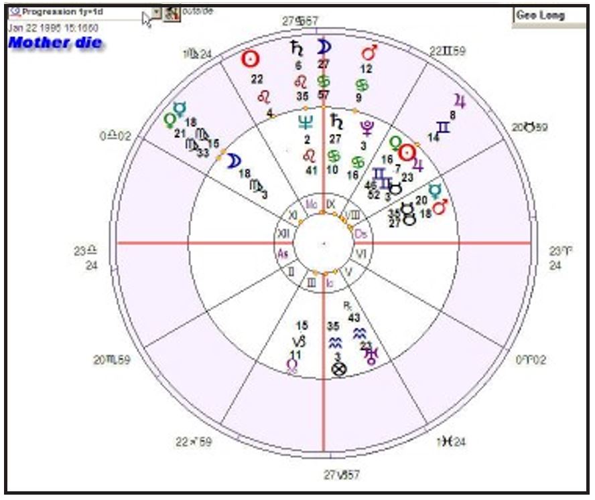Screen dimensions: 595x500
Task: Select the purple Pluto glyph in the inner wheel
Action: pos(367,127)
